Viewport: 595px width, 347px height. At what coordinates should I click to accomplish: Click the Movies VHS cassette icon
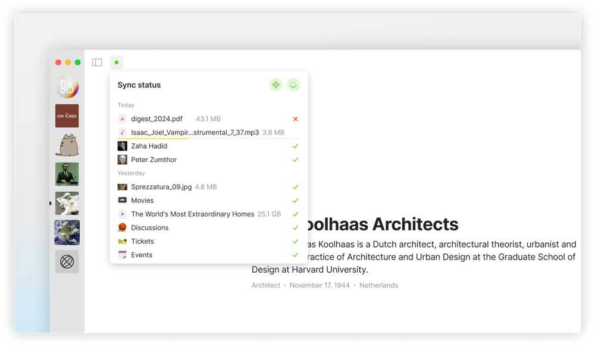tap(122, 200)
